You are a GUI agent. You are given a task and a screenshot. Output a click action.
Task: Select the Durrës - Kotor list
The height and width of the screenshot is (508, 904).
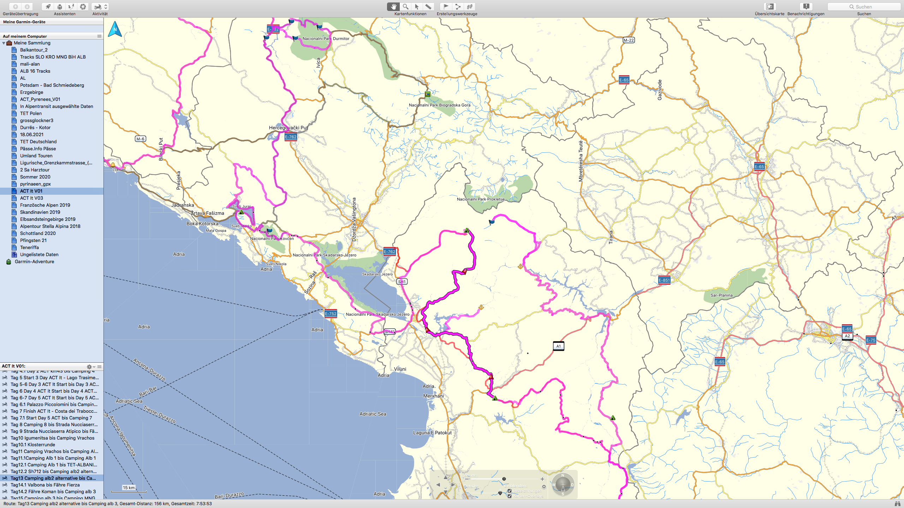tap(52, 128)
